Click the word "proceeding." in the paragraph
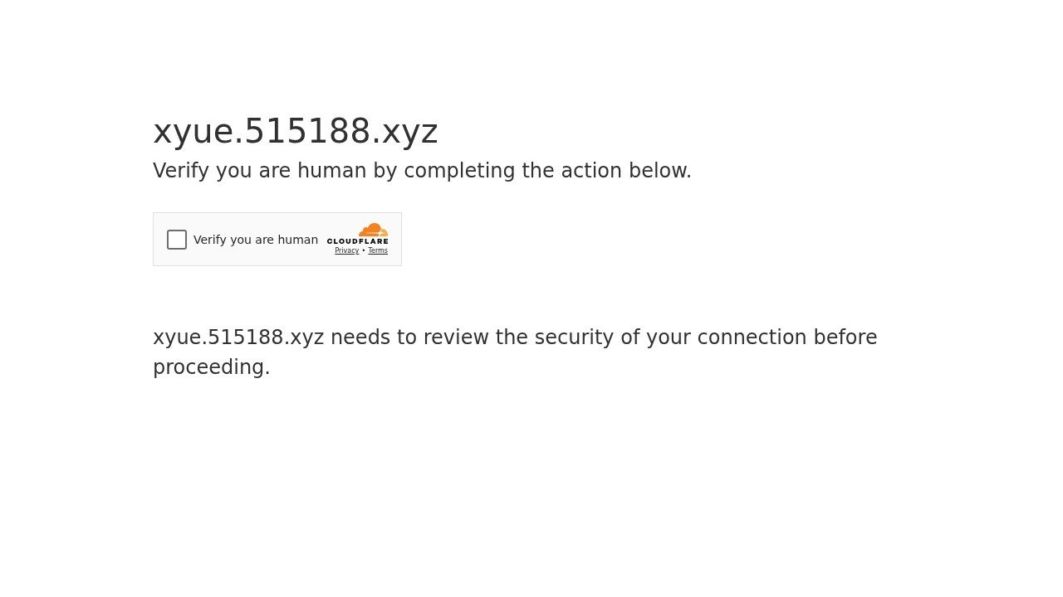Viewport: 1063px width, 597px height. (x=211, y=367)
